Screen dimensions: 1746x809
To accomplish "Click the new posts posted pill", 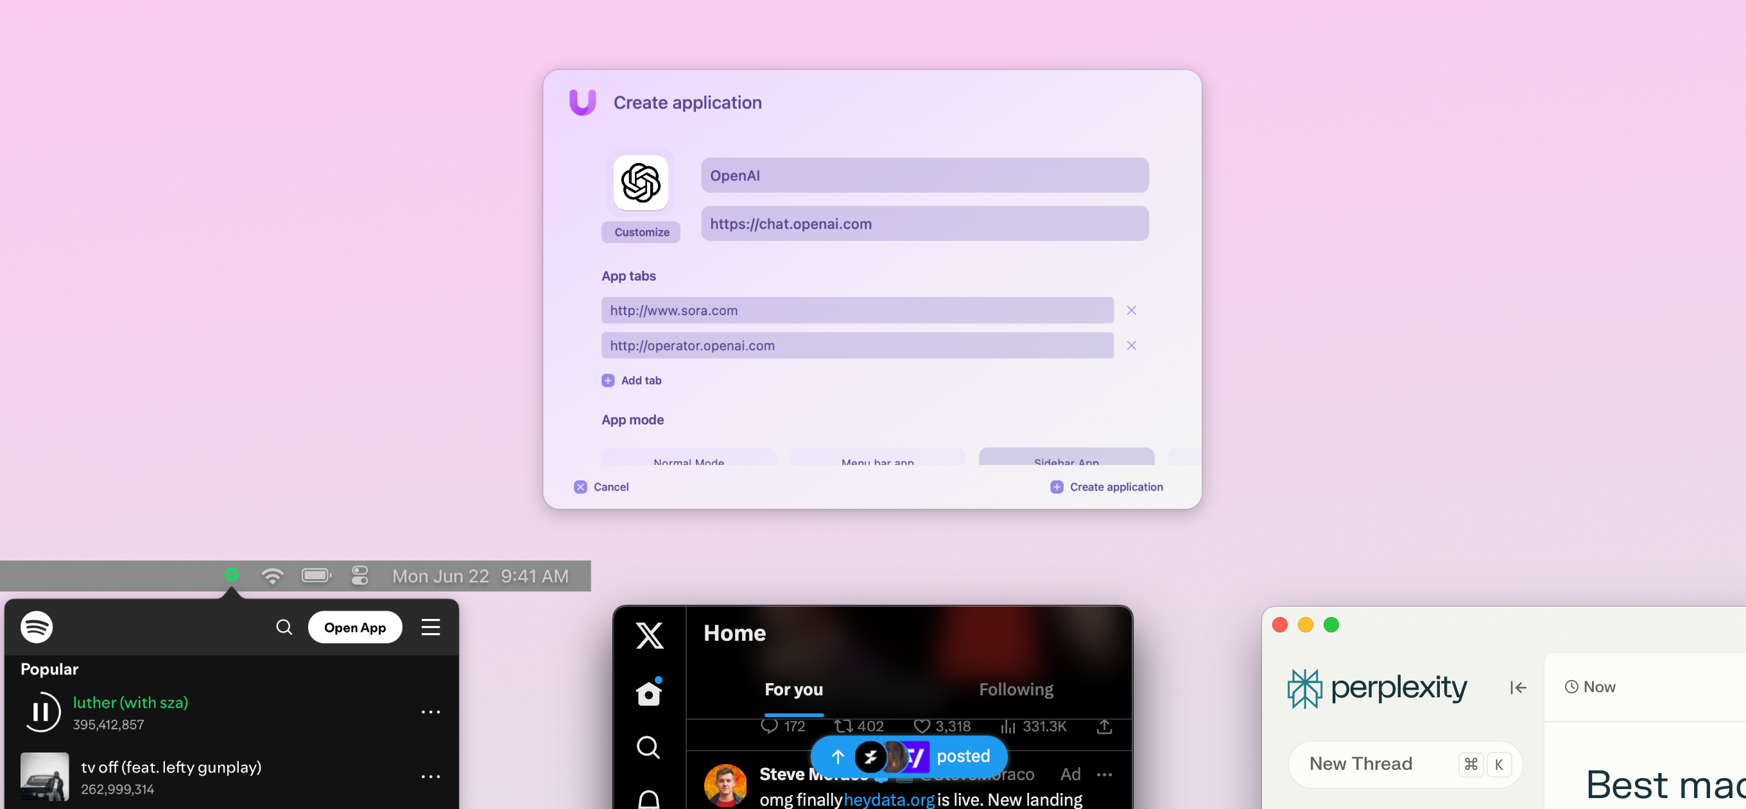I will pyautogui.click(x=909, y=757).
